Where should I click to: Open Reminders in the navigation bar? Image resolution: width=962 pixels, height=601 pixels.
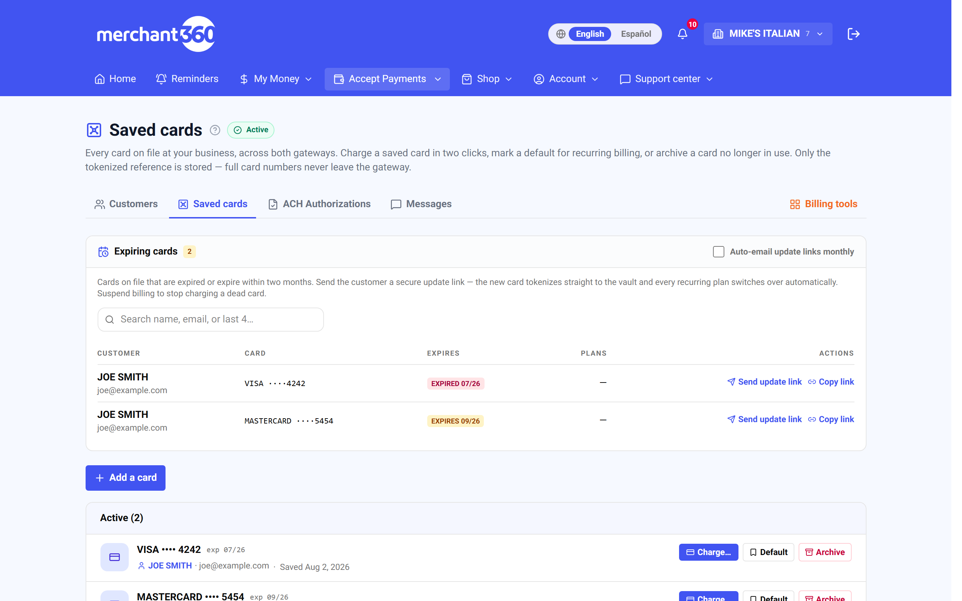pyautogui.click(x=187, y=79)
